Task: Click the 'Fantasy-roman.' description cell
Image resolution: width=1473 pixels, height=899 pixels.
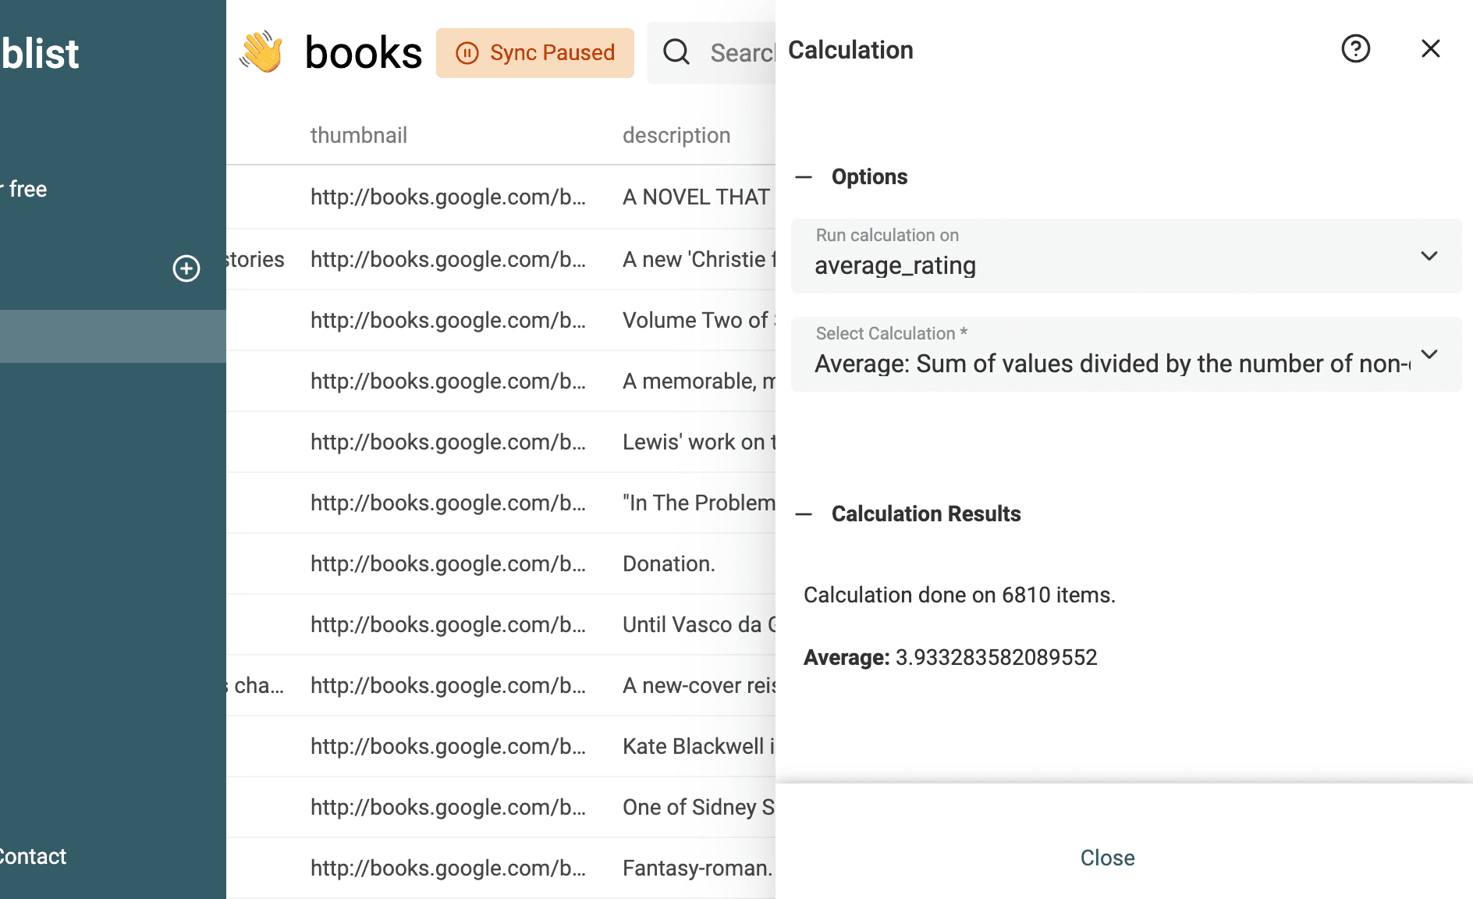Action: click(x=697, y=868)
